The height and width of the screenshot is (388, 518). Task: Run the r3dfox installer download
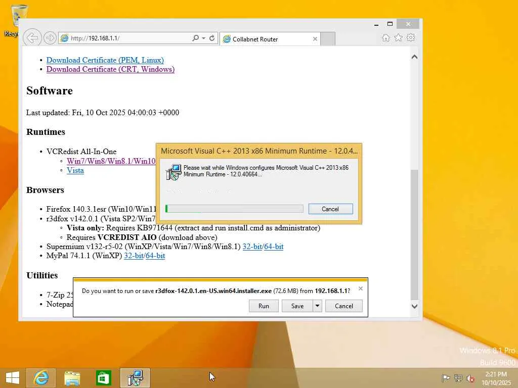click(x=264, y=306)
